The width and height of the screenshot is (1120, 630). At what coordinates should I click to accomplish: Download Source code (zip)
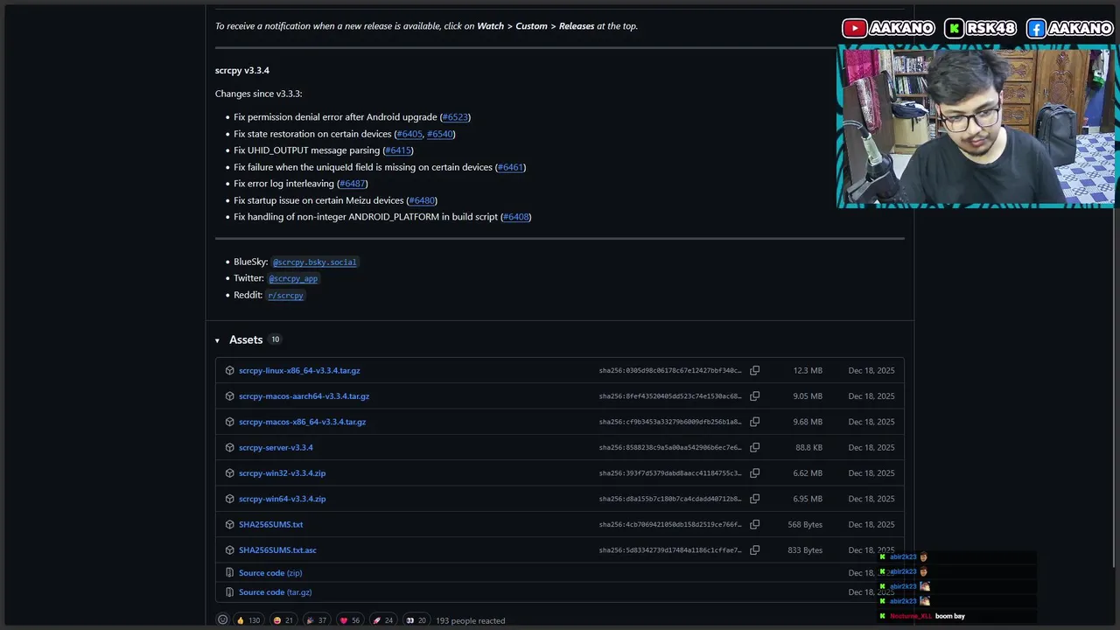[270, 573]
